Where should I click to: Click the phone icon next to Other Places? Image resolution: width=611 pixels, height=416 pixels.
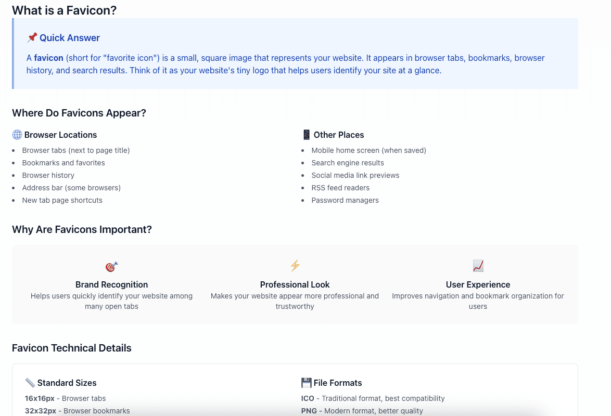[x=307, y=135]
